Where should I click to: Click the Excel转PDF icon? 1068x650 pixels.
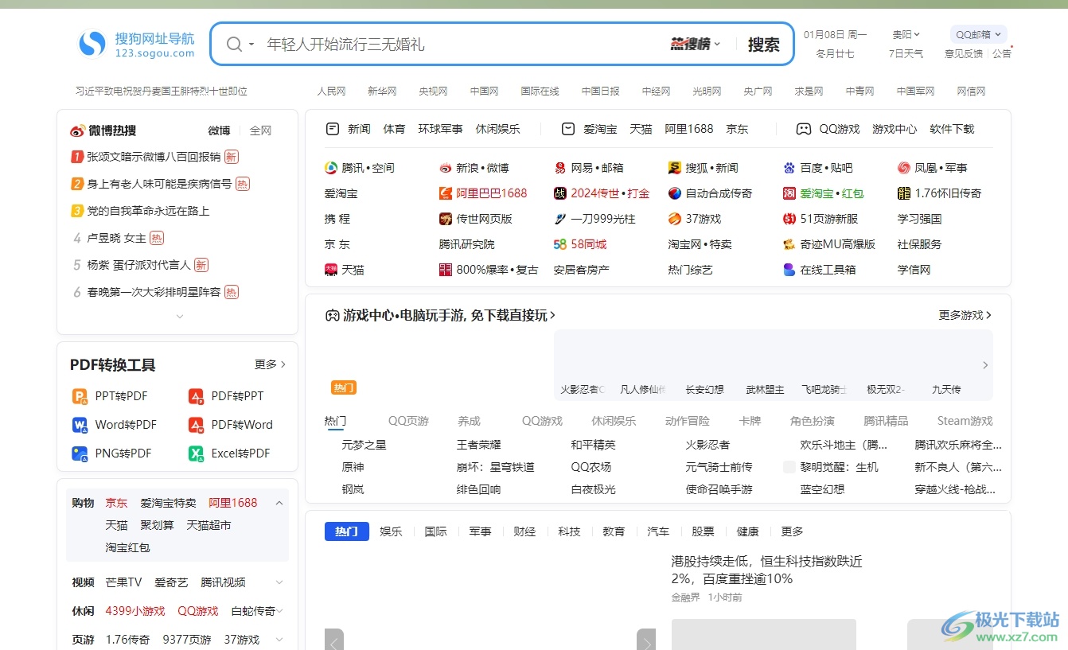click(196, 453)
